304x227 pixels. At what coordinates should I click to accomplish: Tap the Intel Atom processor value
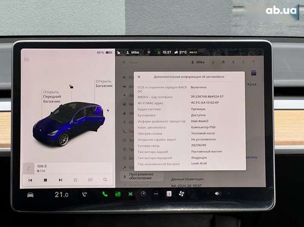[200, 121]
